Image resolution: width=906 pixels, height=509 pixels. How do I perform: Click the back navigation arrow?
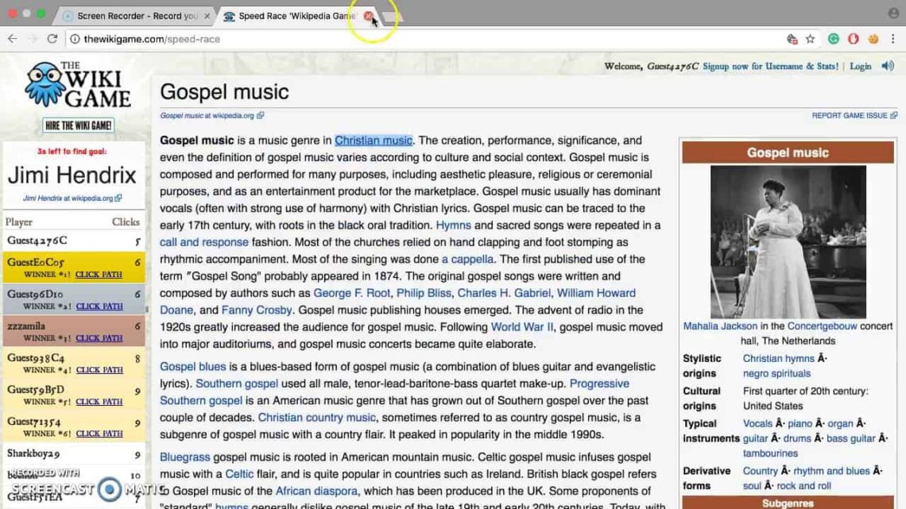coord(12,38)
